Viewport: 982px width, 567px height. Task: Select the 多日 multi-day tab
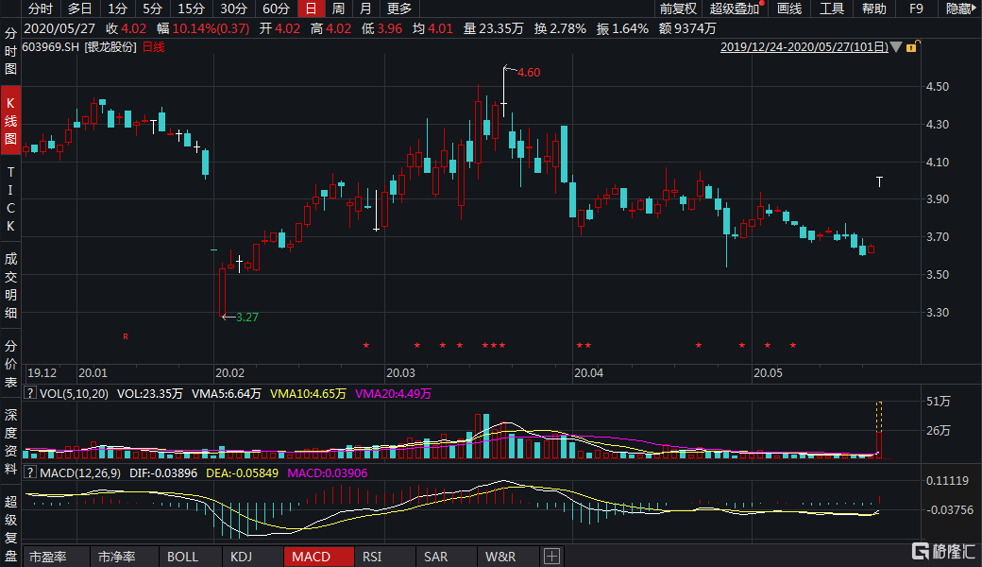pyautogui.click(x=79, y=9)
